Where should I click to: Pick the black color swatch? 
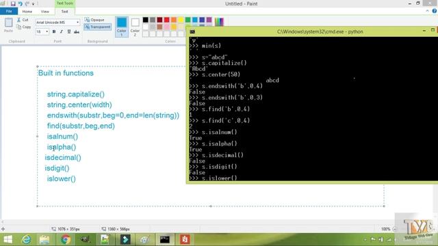[x=146, y=20]
